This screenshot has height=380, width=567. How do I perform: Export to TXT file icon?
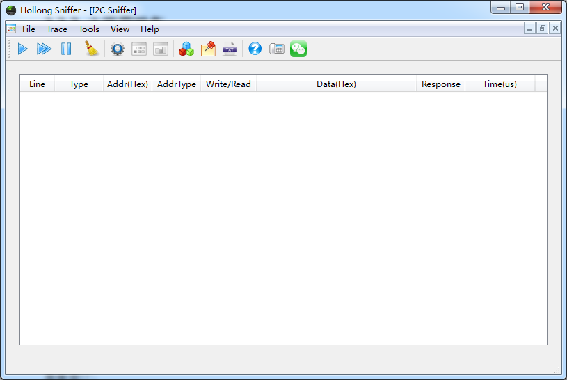click(230, 49)
